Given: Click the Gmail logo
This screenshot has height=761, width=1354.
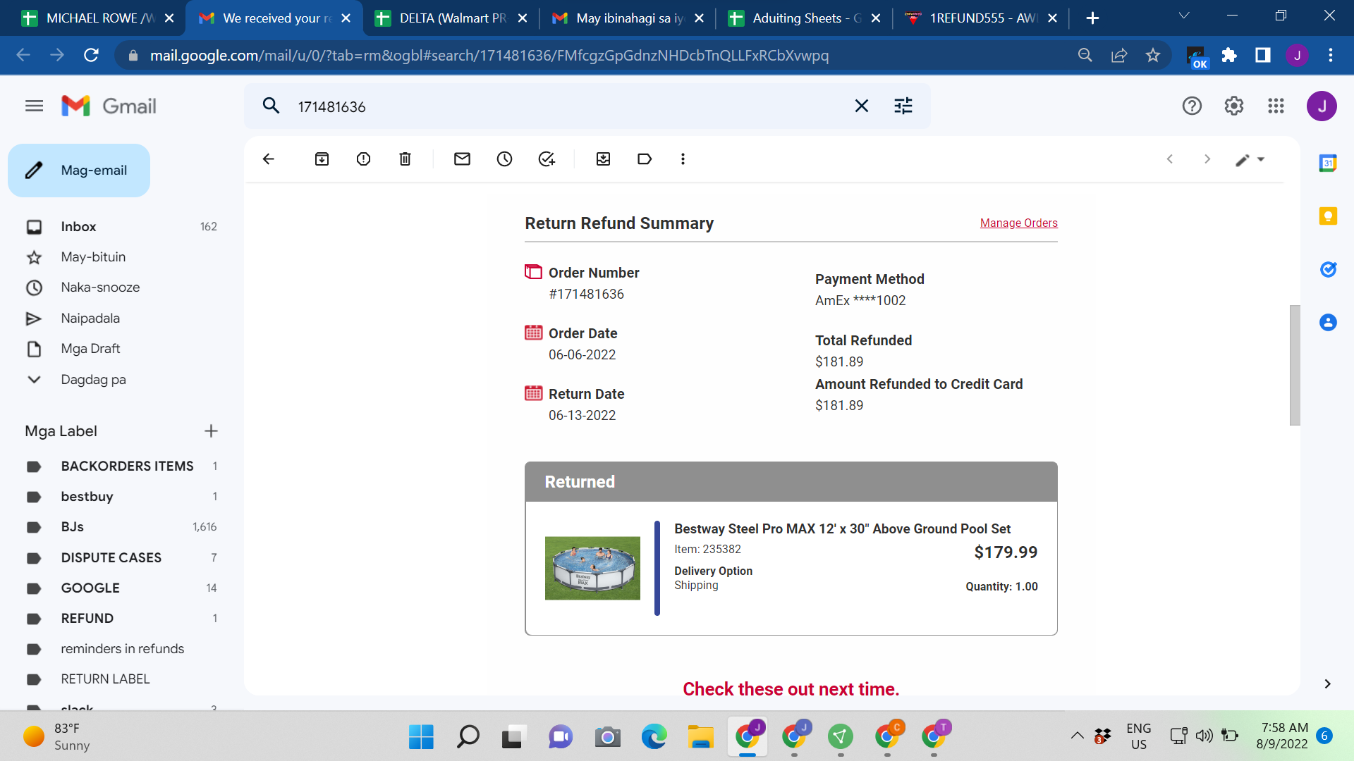Looking at the screenshot, I should pos(109,106).
